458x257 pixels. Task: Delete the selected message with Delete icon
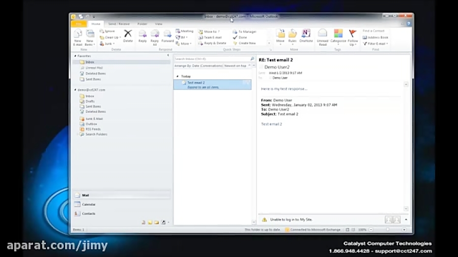pos(128,35)
